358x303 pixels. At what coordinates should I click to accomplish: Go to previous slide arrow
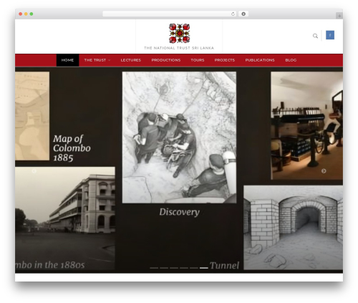point(34,171)
